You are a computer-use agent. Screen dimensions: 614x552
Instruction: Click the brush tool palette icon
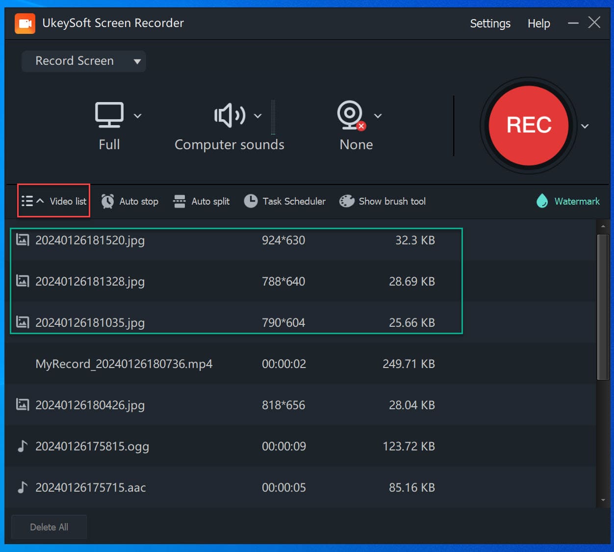347,201
